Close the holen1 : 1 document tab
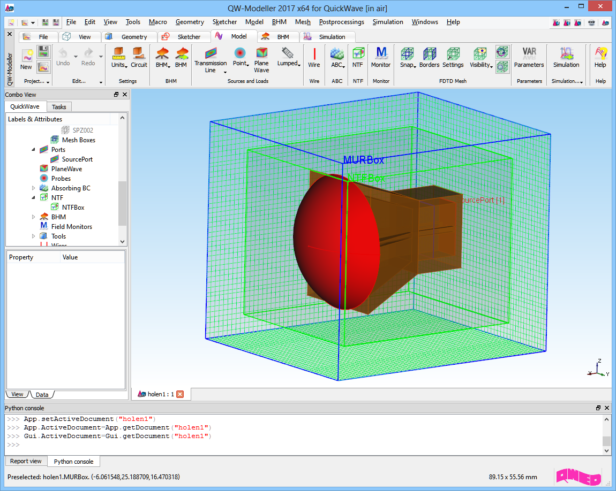The width and height of the screenshot is (616, 491). click(x=180, y=394)
